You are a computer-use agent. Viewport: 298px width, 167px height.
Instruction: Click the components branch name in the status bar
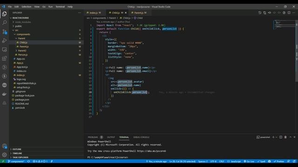[16, 161]
